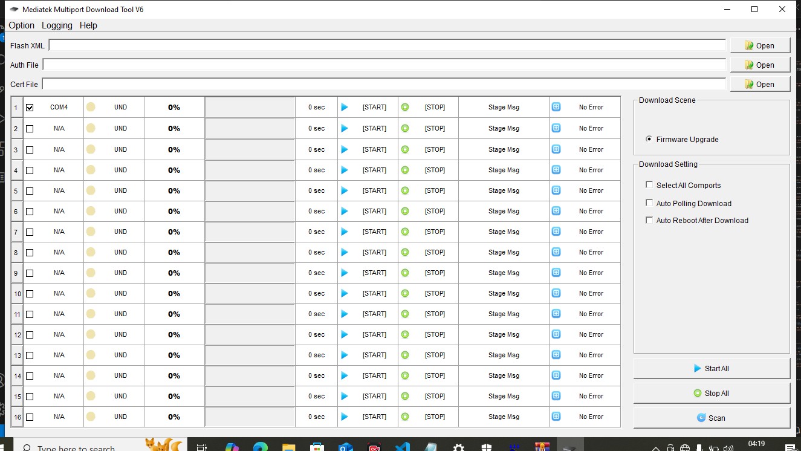Enable Select All Comports
This screenshot has height=451, width=801.
click(x=649, y=185)
